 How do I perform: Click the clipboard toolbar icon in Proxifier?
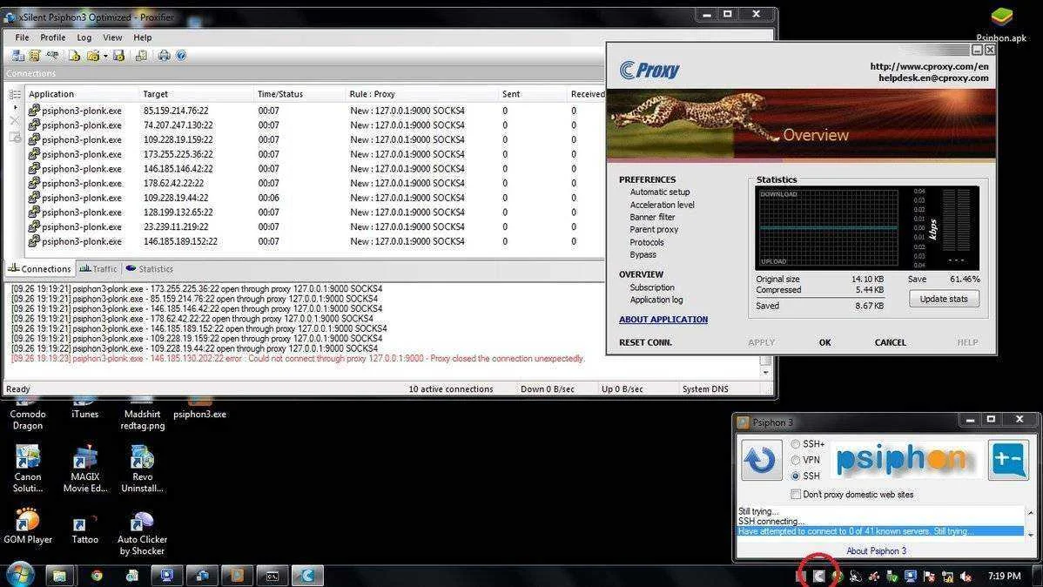[x=141, y=56]
